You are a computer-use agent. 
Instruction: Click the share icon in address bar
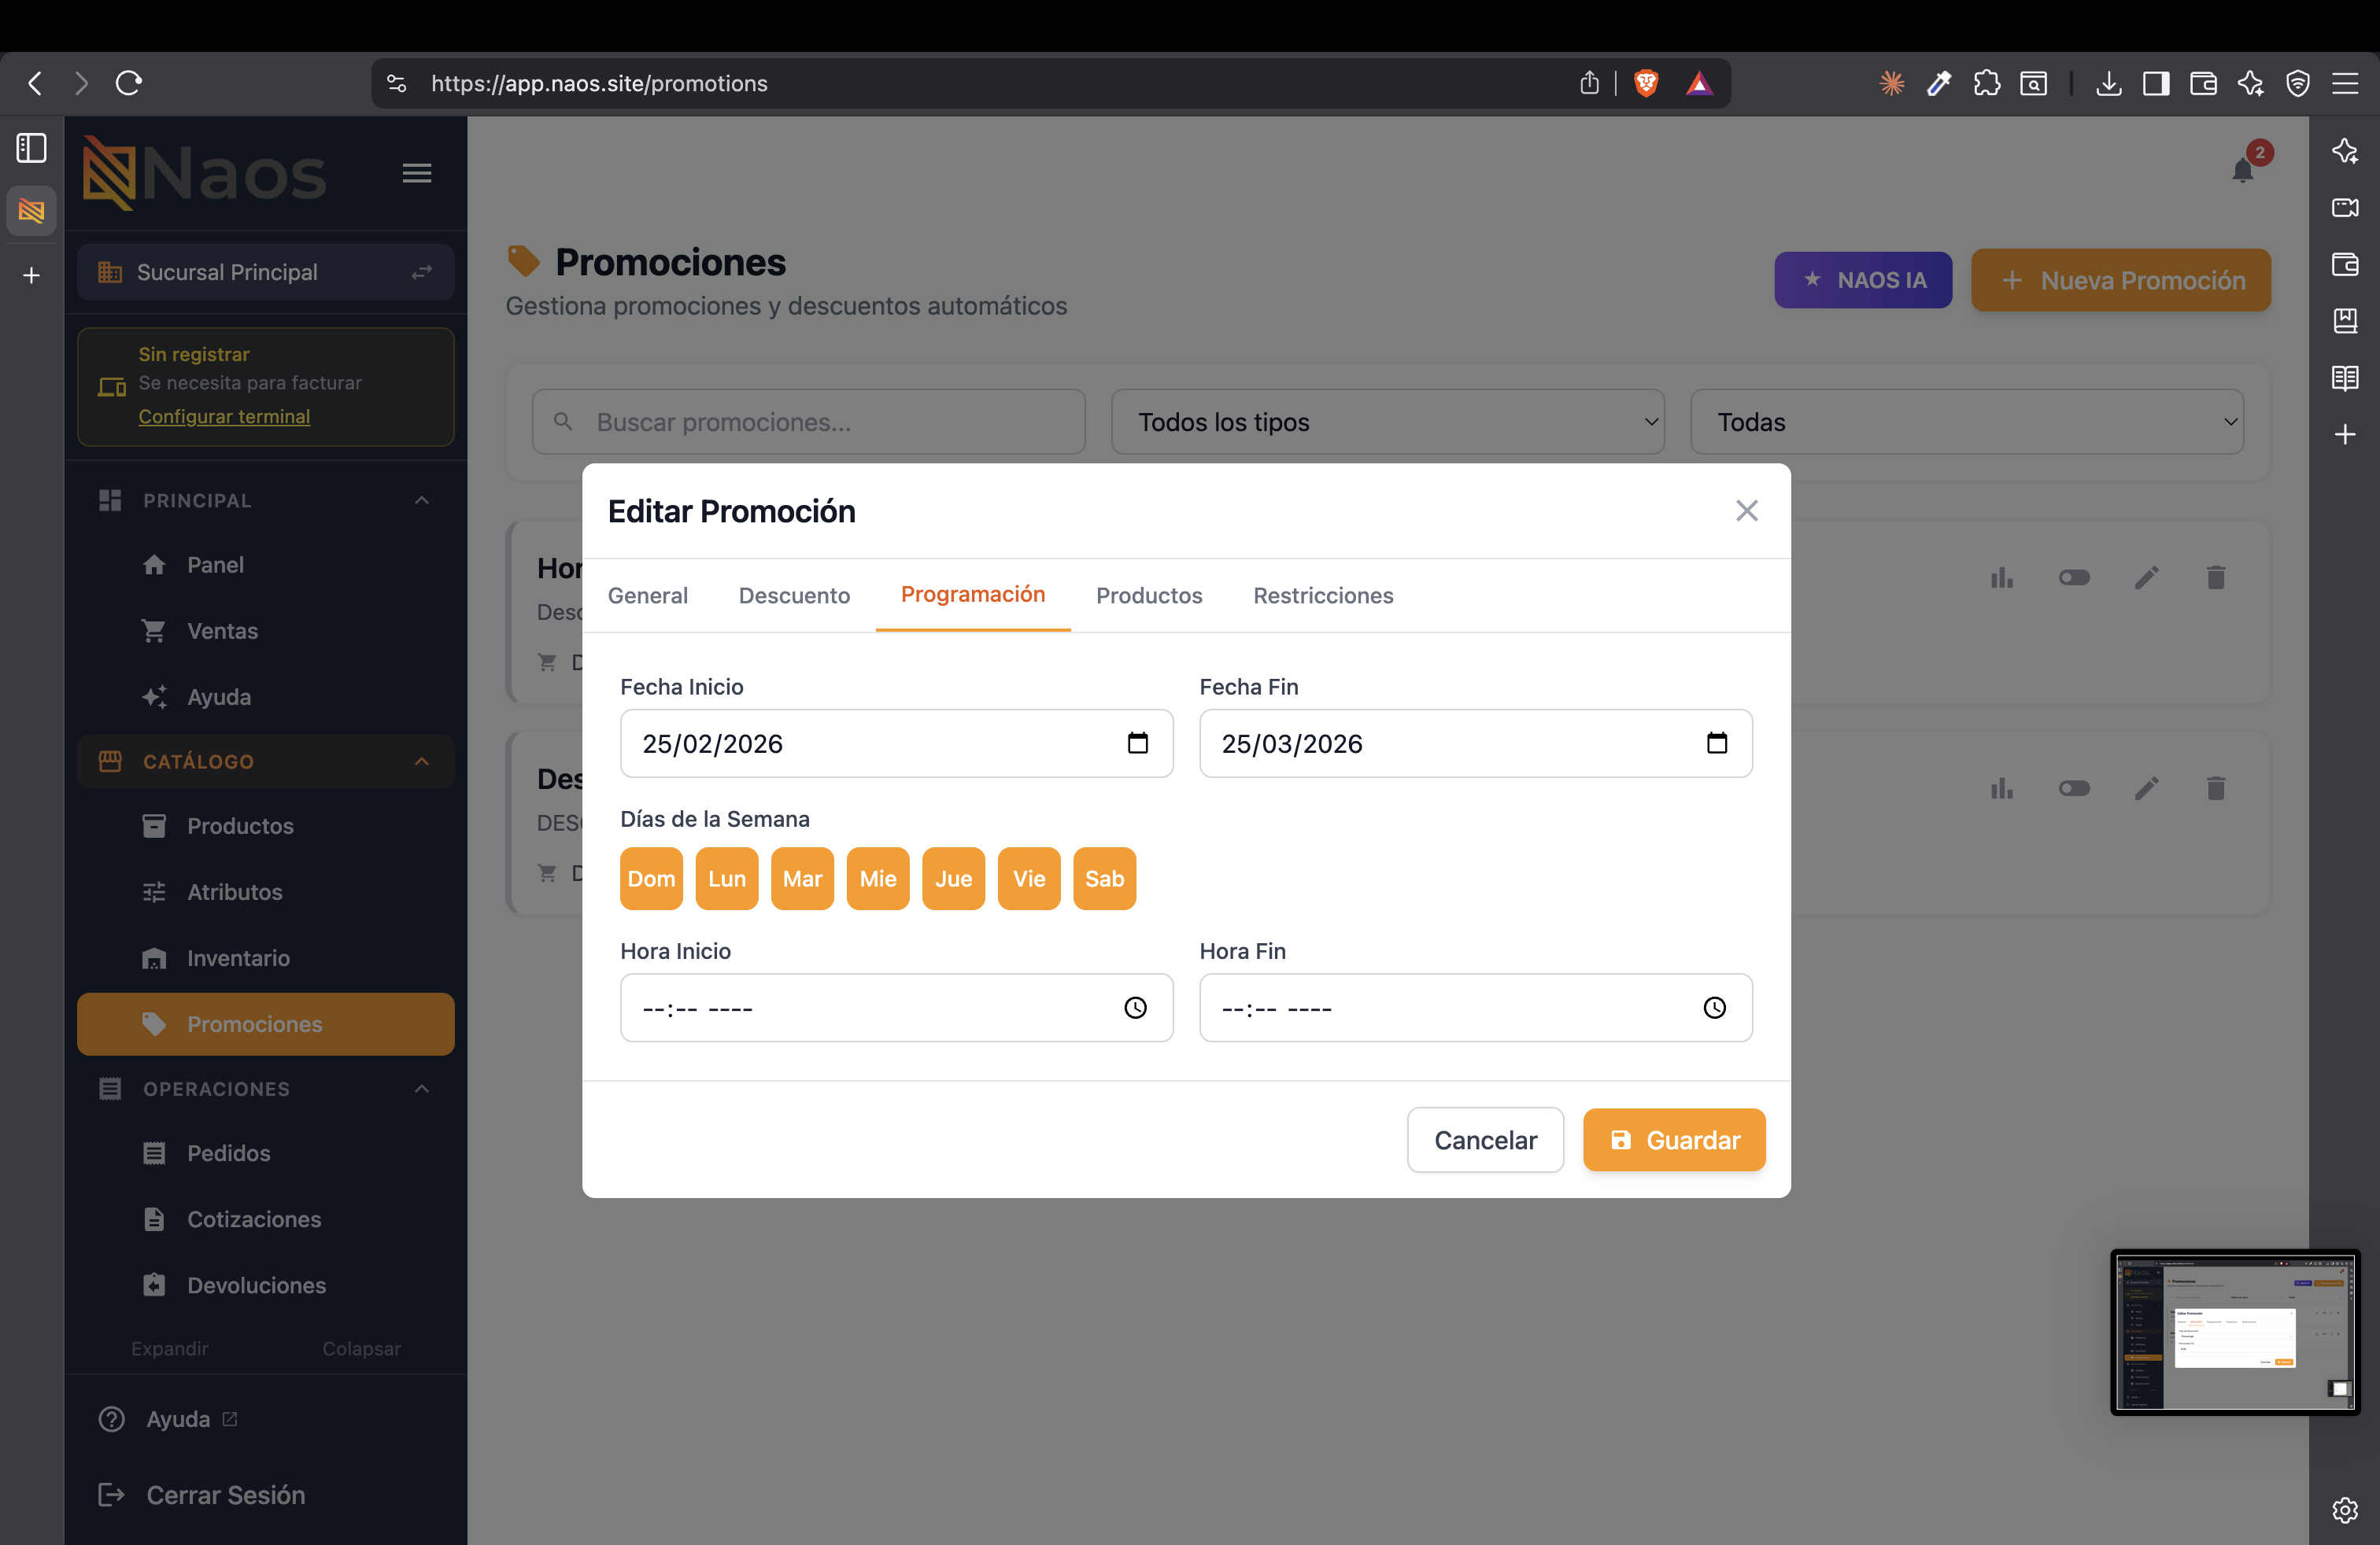(x=1589, y=83)
